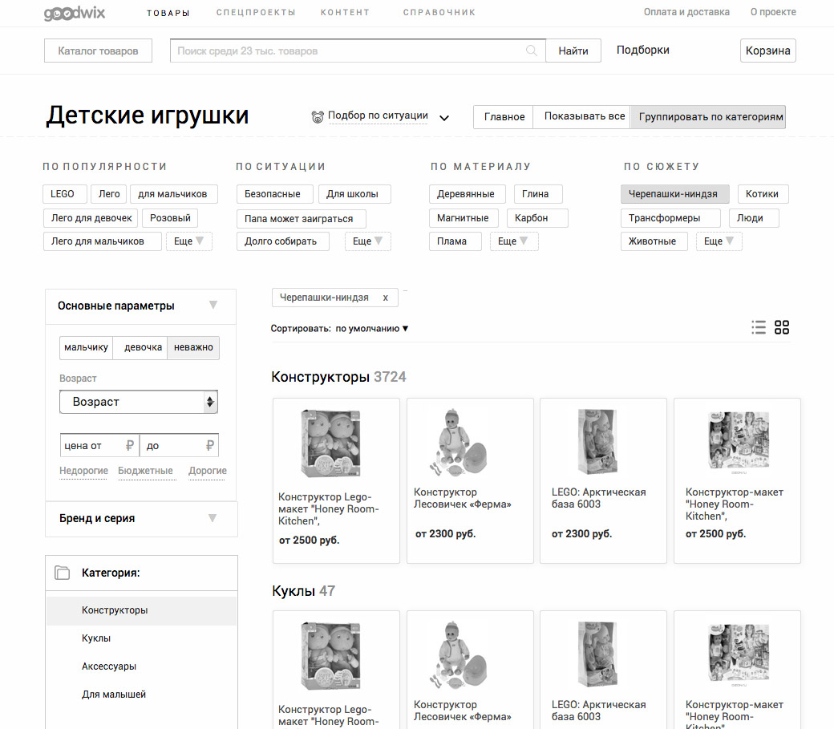This screenshot has height=729, width=834.
Task: Click Лего для девочек tag
Action: pyautogui.click(x=91, y=218)
